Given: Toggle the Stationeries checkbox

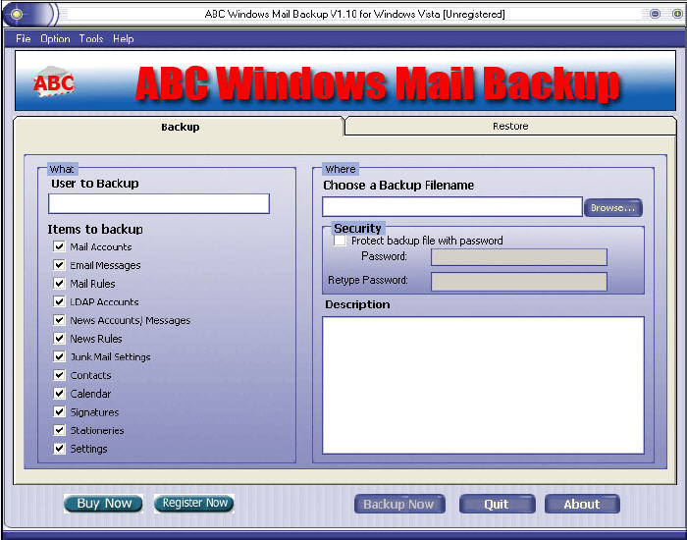Looking at the screenshot, I should point(59,430).
